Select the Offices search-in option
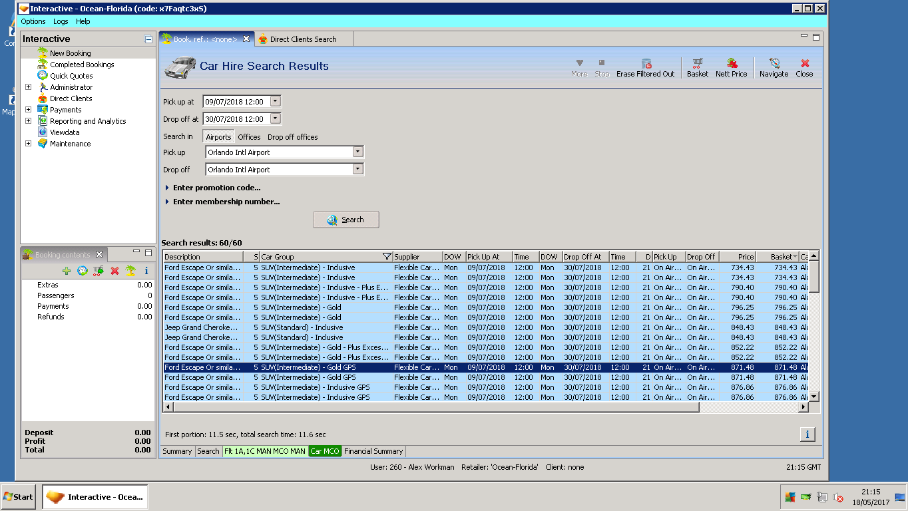Screen dimensions: 908x511 pyautogui.click(x=249, y=137)
